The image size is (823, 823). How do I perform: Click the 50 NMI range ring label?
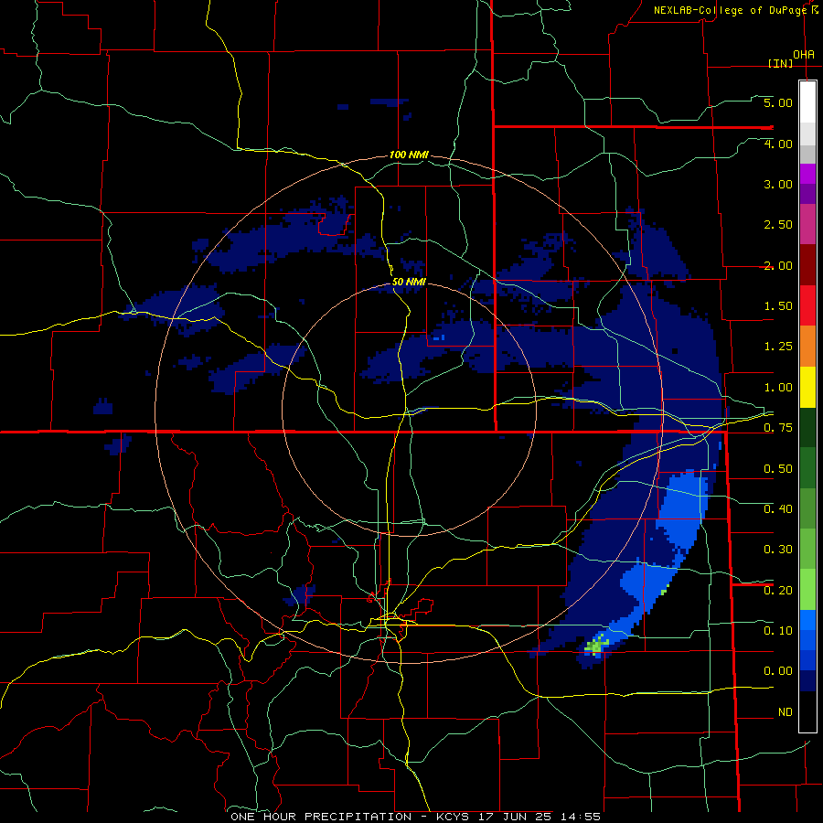[x=409, y=282]
